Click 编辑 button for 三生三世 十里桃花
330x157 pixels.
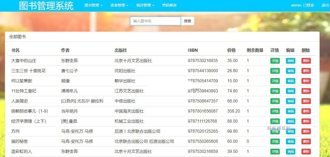pyautogui.click(x=290, y=71)
